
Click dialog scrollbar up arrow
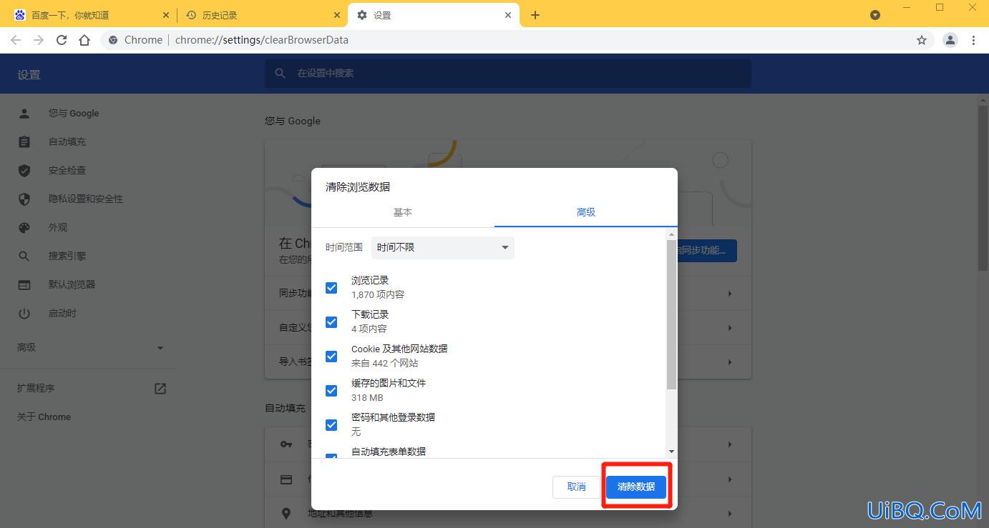tap(671, 234)
